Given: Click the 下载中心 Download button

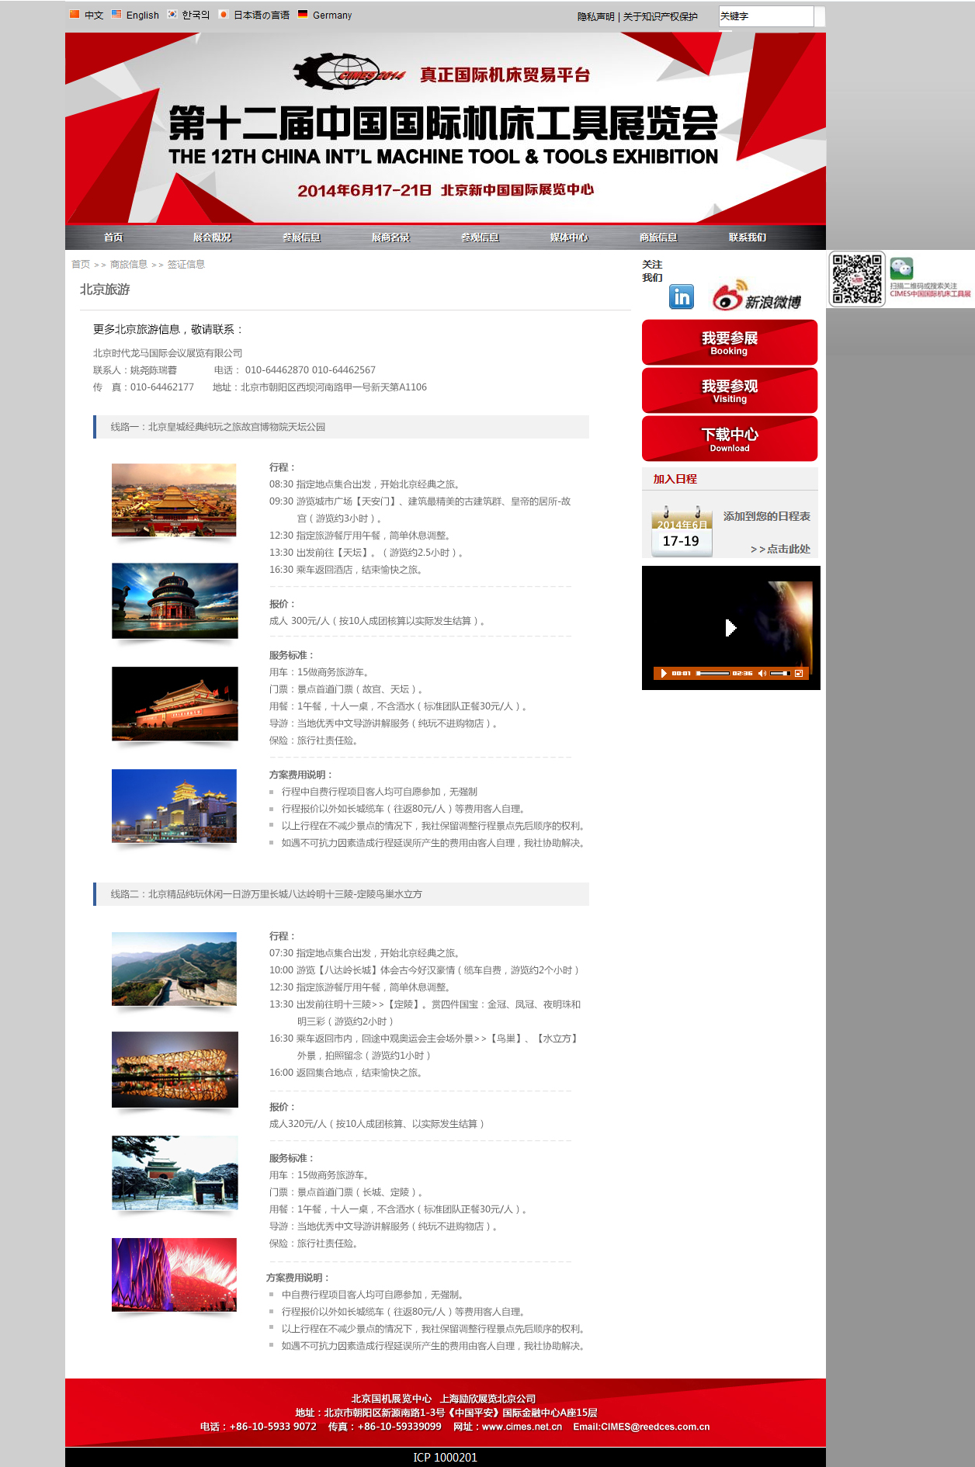Looking at the screenshot, I should pyautogui.click(x=729, y=439).
